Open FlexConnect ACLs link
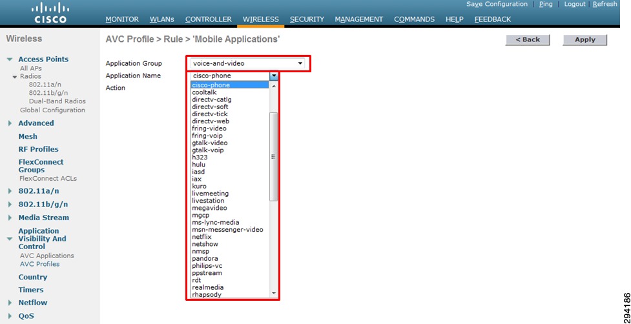 click(x=48, y=178)
